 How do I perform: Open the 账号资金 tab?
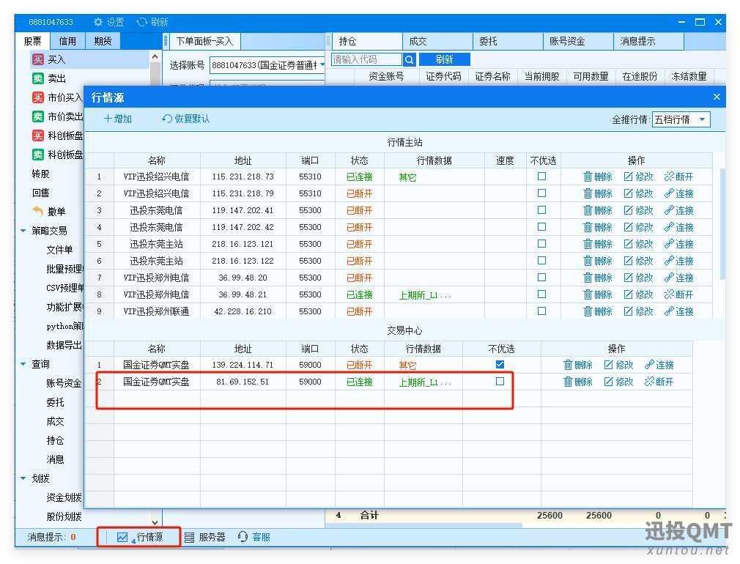coord(566,41)
